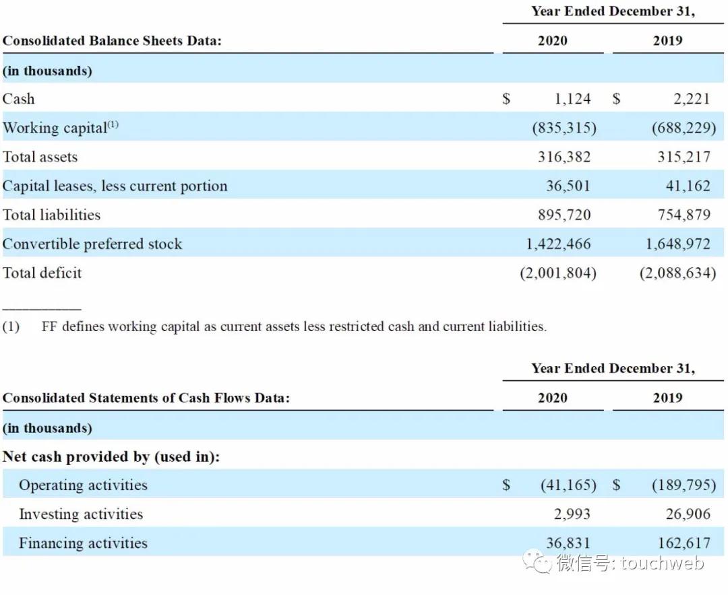728x595 pixels.
Task: Click the Consolidated Statements of Cash Flows Data heading
Action: (x=146, y=398)
